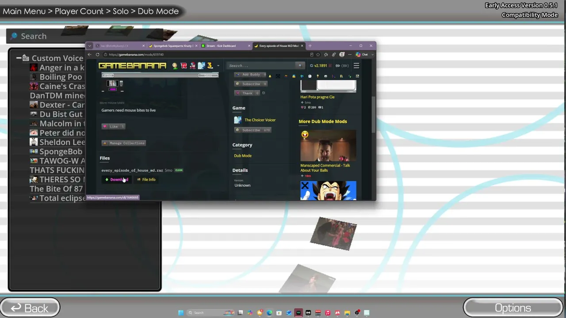Open the GameBanana notifications bell
Screen dimensions: 566x318
click(x=270, y=76)
